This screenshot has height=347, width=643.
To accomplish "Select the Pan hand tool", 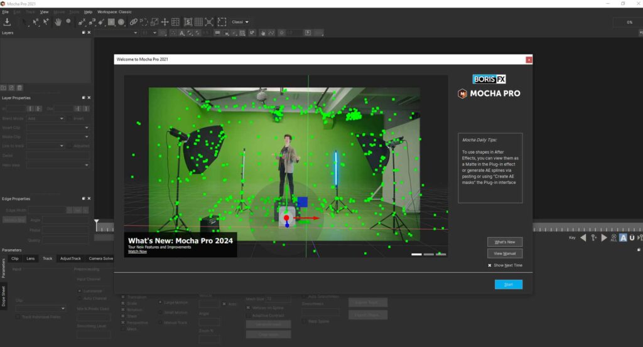I will click(58, 22).
